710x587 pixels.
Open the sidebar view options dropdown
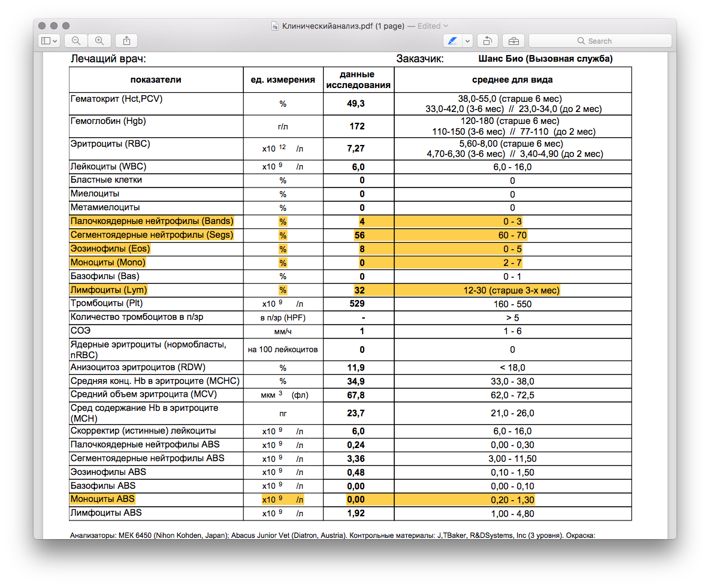[49, 41]
